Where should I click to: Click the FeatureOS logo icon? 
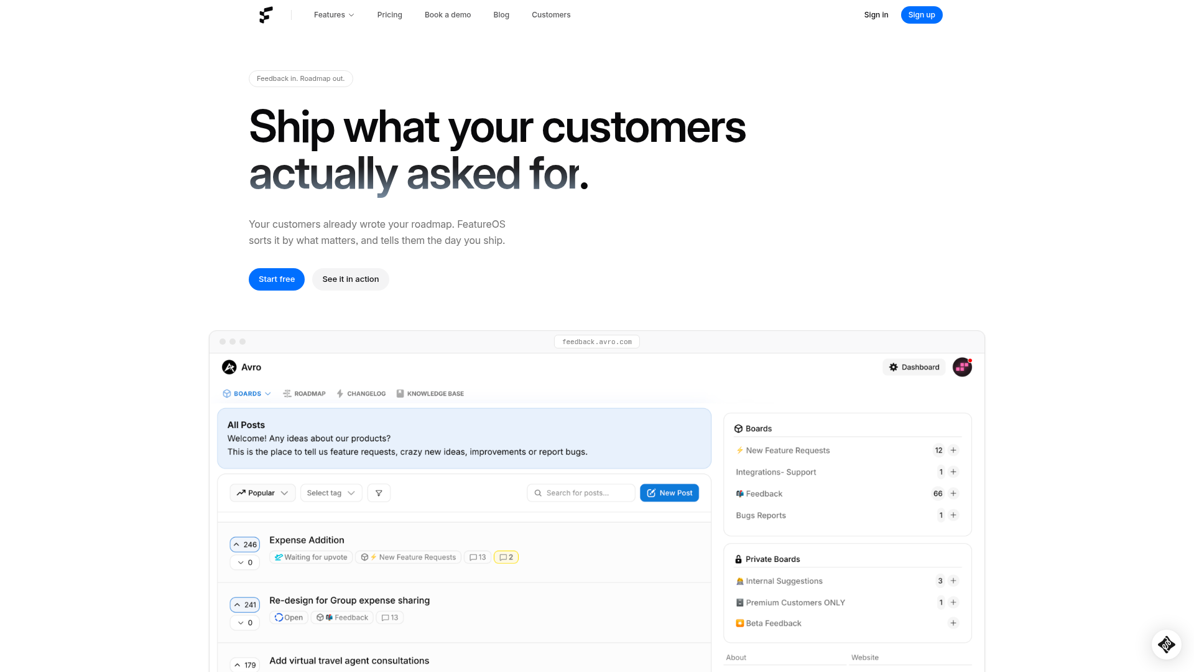266,15
